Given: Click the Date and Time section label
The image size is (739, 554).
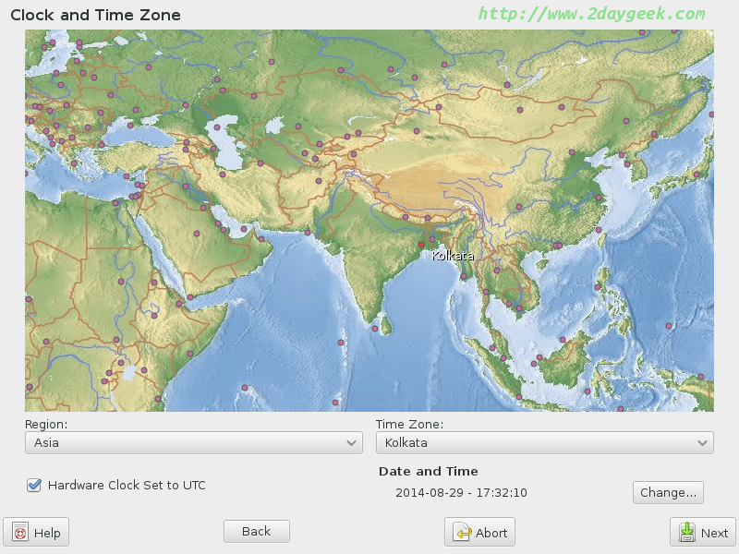Looking at the screenshot, I should tap(429, 471).
